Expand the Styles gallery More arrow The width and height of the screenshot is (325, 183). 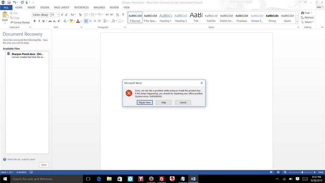coord(297,22)
